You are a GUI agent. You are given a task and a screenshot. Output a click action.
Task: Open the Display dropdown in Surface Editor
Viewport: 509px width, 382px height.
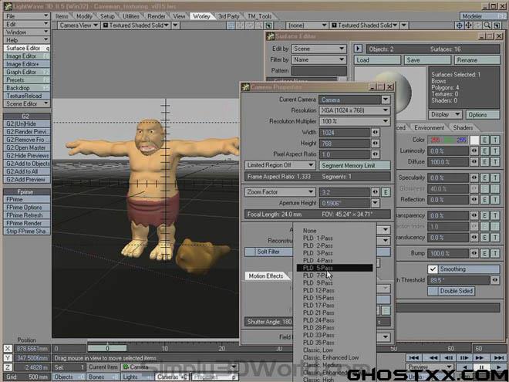pyautogui.click(x=446, y=115)
